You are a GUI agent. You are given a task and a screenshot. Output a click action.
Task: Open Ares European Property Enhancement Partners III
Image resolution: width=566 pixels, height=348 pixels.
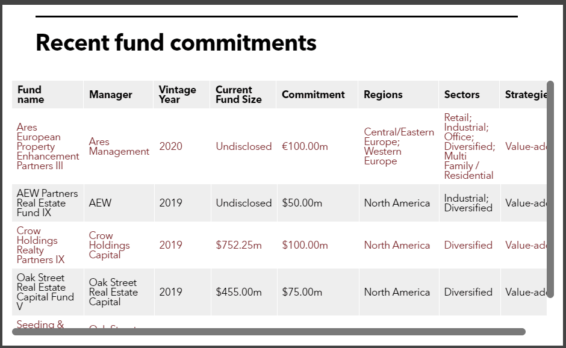[x=48, y=146]
